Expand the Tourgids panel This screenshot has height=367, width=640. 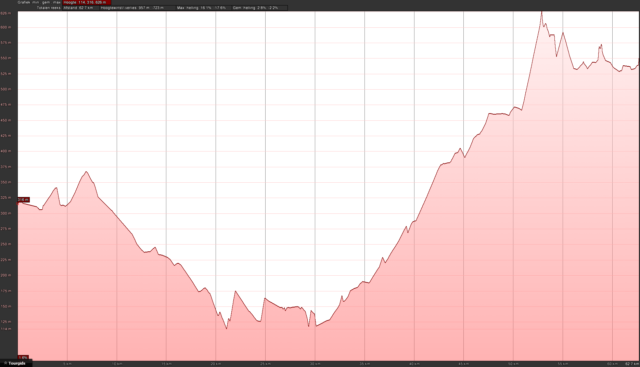[x=17, y=363]
